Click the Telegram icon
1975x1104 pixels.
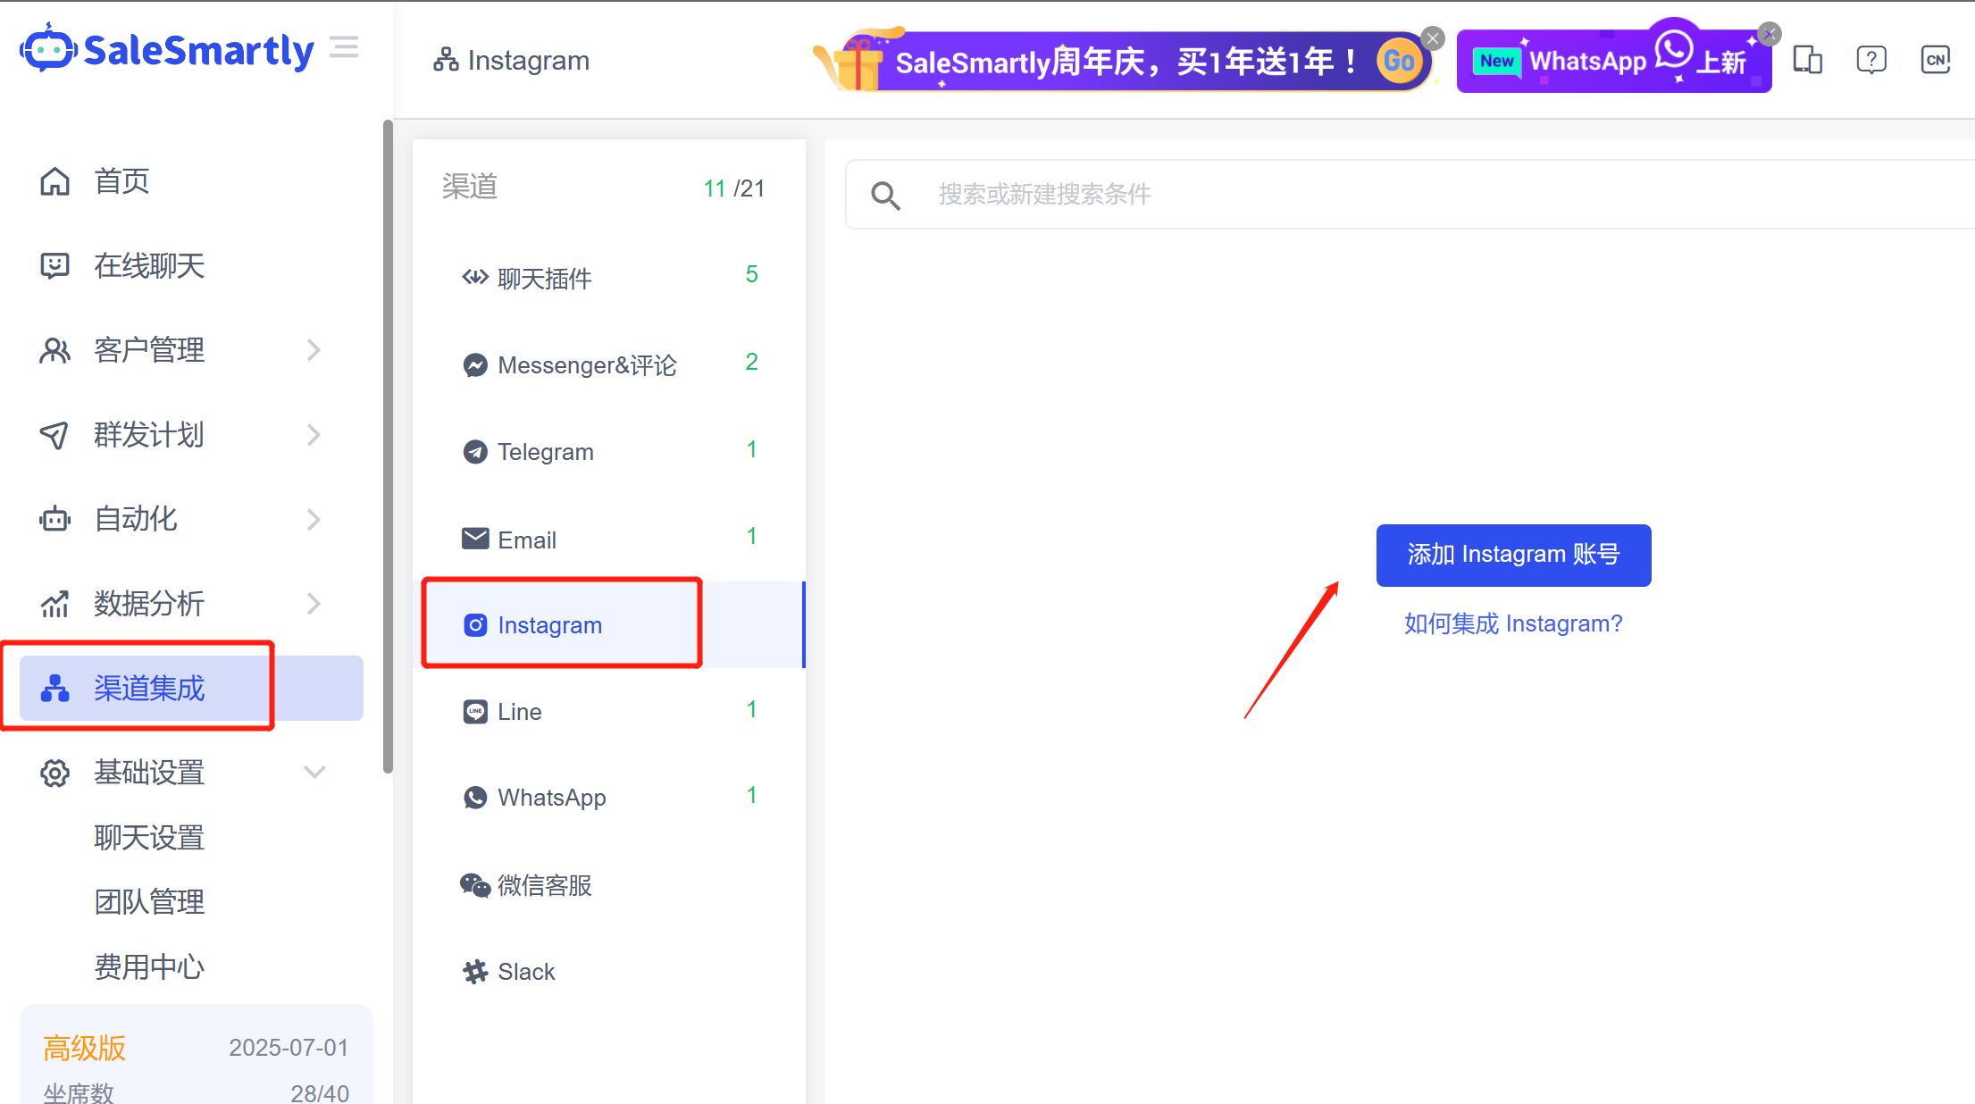(x=475, y=452)
